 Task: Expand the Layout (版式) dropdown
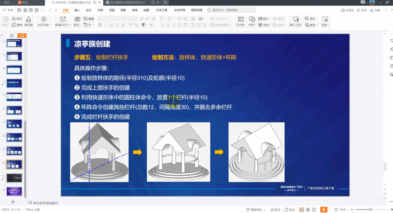77,25
